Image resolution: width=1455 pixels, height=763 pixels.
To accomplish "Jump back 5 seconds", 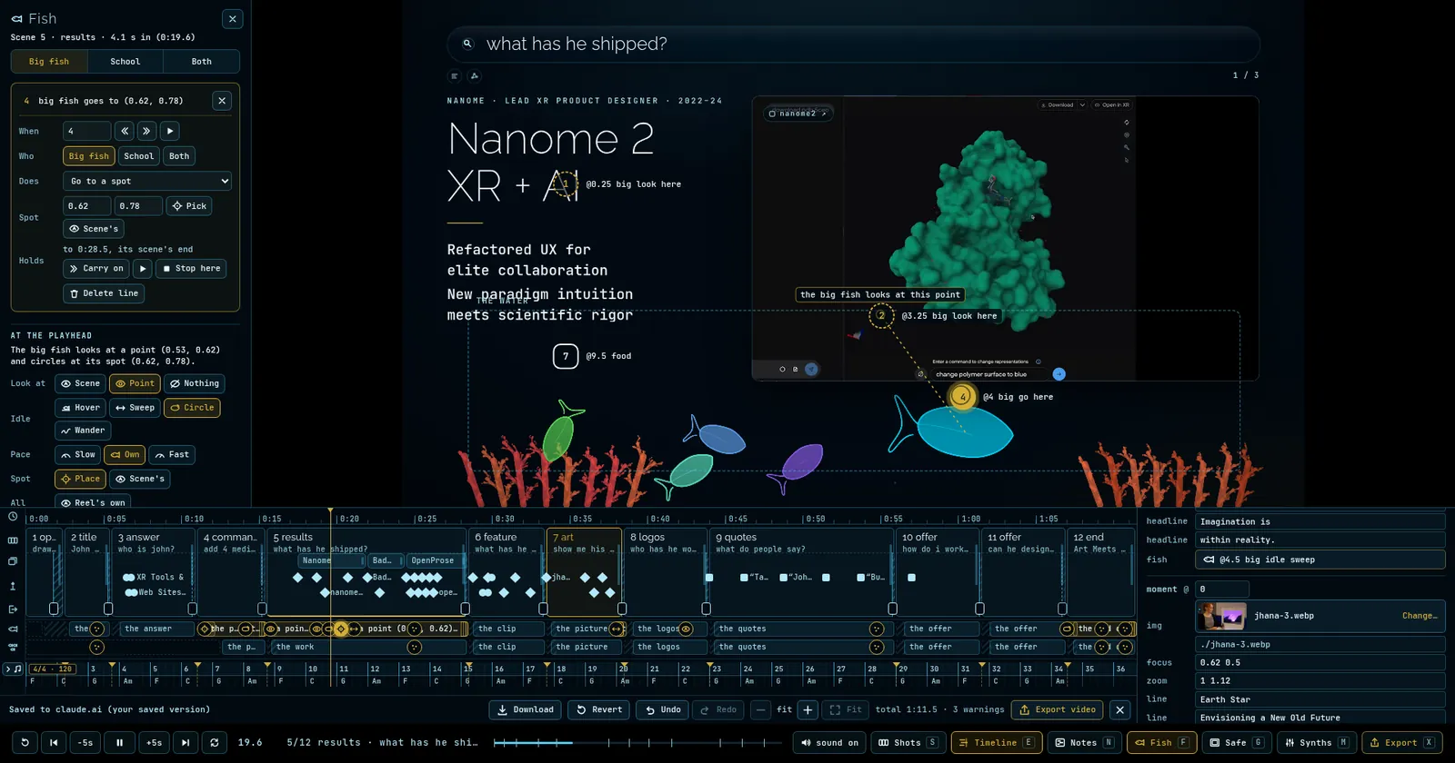I will [85, 742].
